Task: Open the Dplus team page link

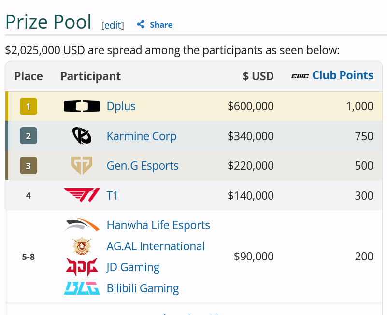Action: click(x=121, y=106)
